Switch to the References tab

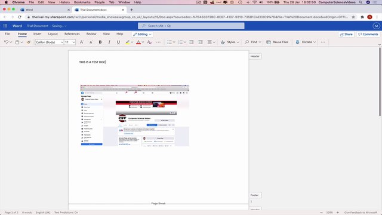[x=72, y=34]
